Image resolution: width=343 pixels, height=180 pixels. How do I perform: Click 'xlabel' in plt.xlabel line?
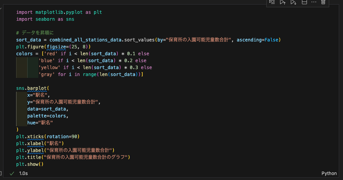(35, 144)
